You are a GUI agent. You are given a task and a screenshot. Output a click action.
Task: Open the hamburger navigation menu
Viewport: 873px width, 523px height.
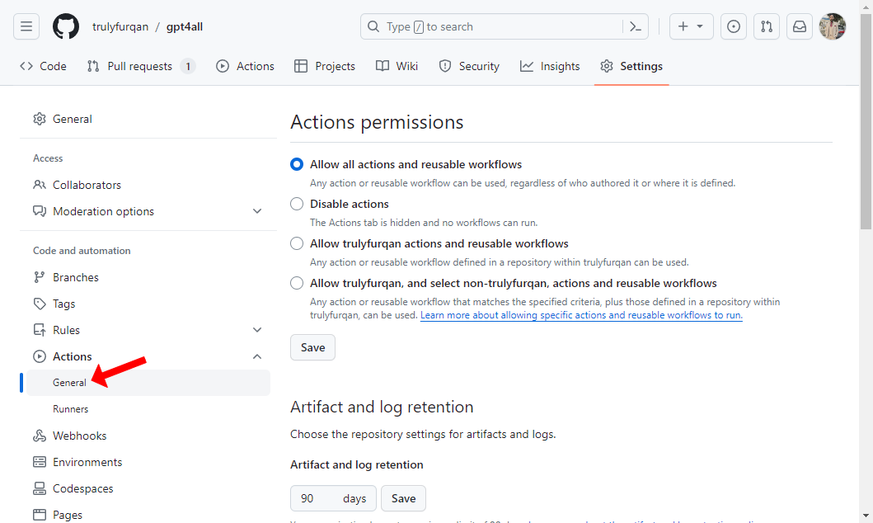pyautogui.click(x=26, y=26)
